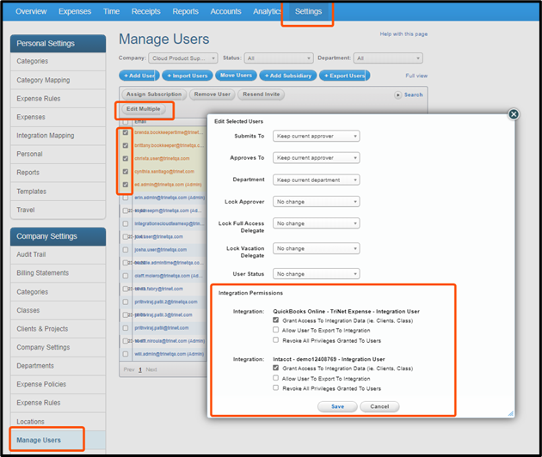Click the Edit Multiple button
This screenshot has height=457, width=542.
pyautogui.click(x=144, y=109)
